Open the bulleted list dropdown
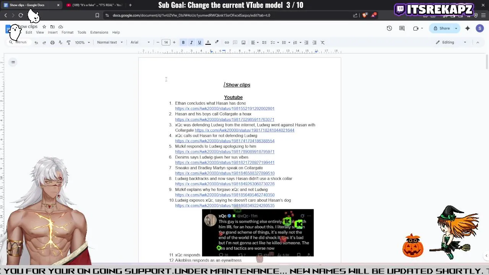The height and width of the screenshot is (275, 489). click(x=286, y=42)
